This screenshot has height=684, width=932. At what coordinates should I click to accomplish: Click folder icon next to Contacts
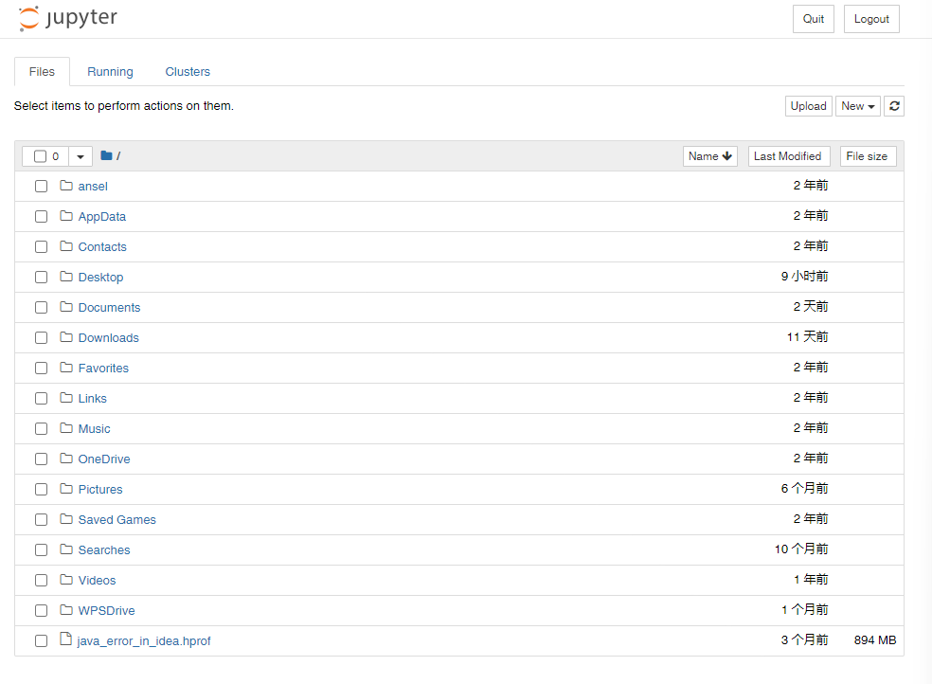point(66,246)
